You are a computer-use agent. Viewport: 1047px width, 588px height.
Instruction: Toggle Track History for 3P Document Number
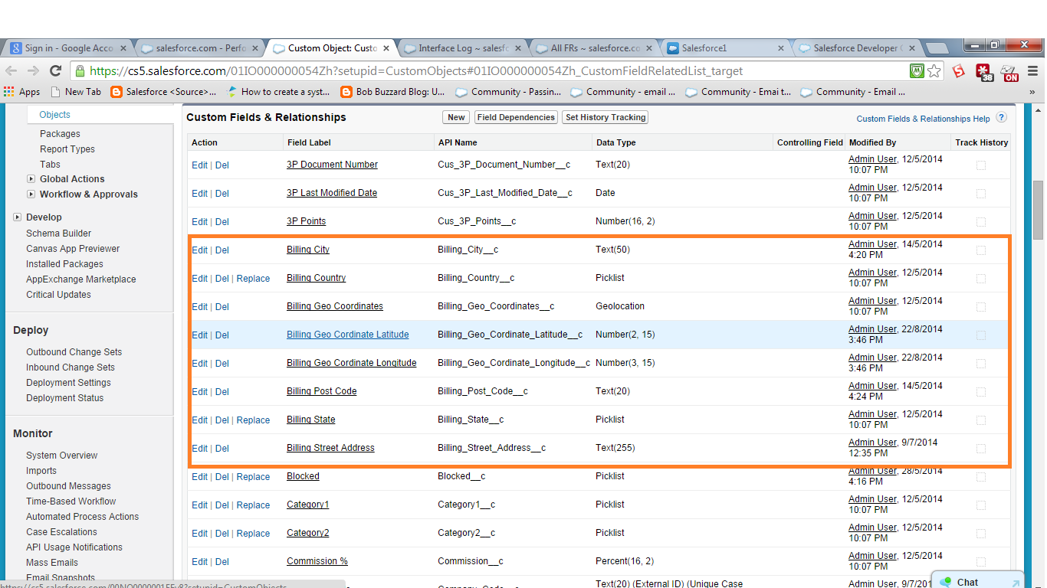(x=981, y=165)
